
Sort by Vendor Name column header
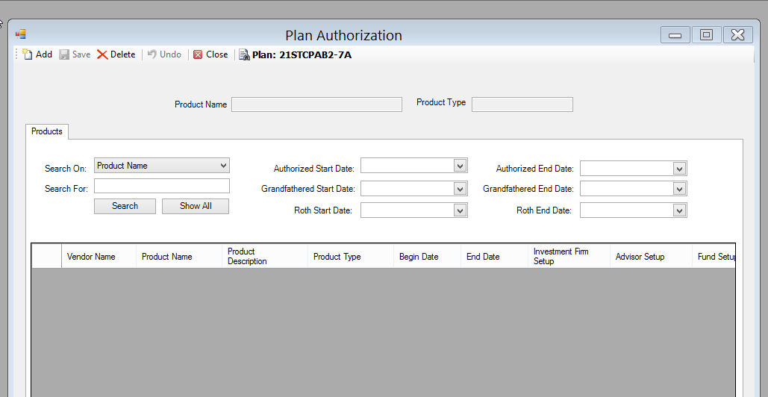point(99,257)
